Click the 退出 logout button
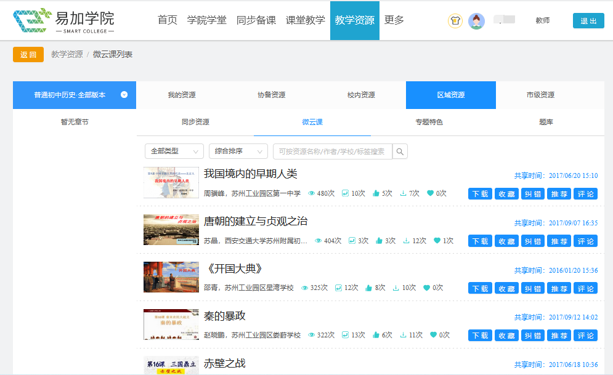 pos(588,21)
